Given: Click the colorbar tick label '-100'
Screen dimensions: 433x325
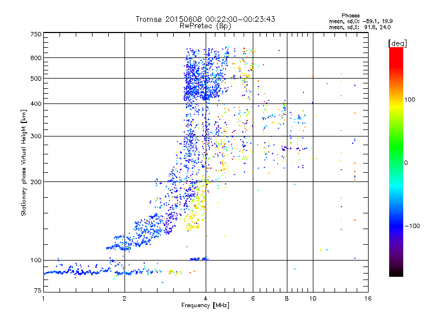Looking at the screenshot, I should click(x=412, y=226).
